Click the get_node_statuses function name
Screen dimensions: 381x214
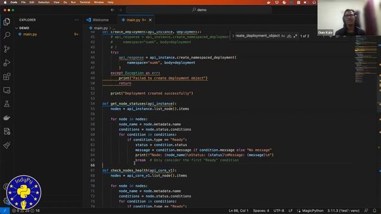(128, 103)
